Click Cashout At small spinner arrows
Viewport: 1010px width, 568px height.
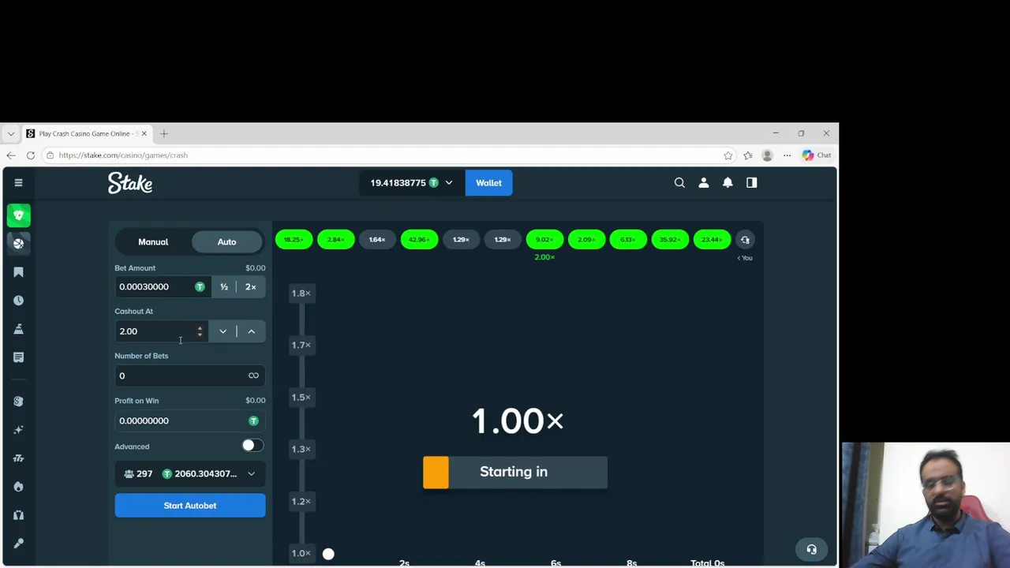coord(200,331)
